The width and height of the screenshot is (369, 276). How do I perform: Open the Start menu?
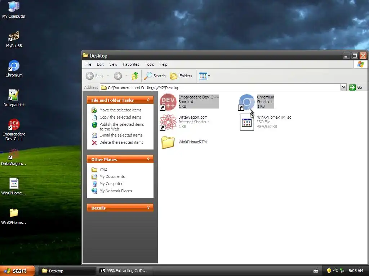point(17,271)
